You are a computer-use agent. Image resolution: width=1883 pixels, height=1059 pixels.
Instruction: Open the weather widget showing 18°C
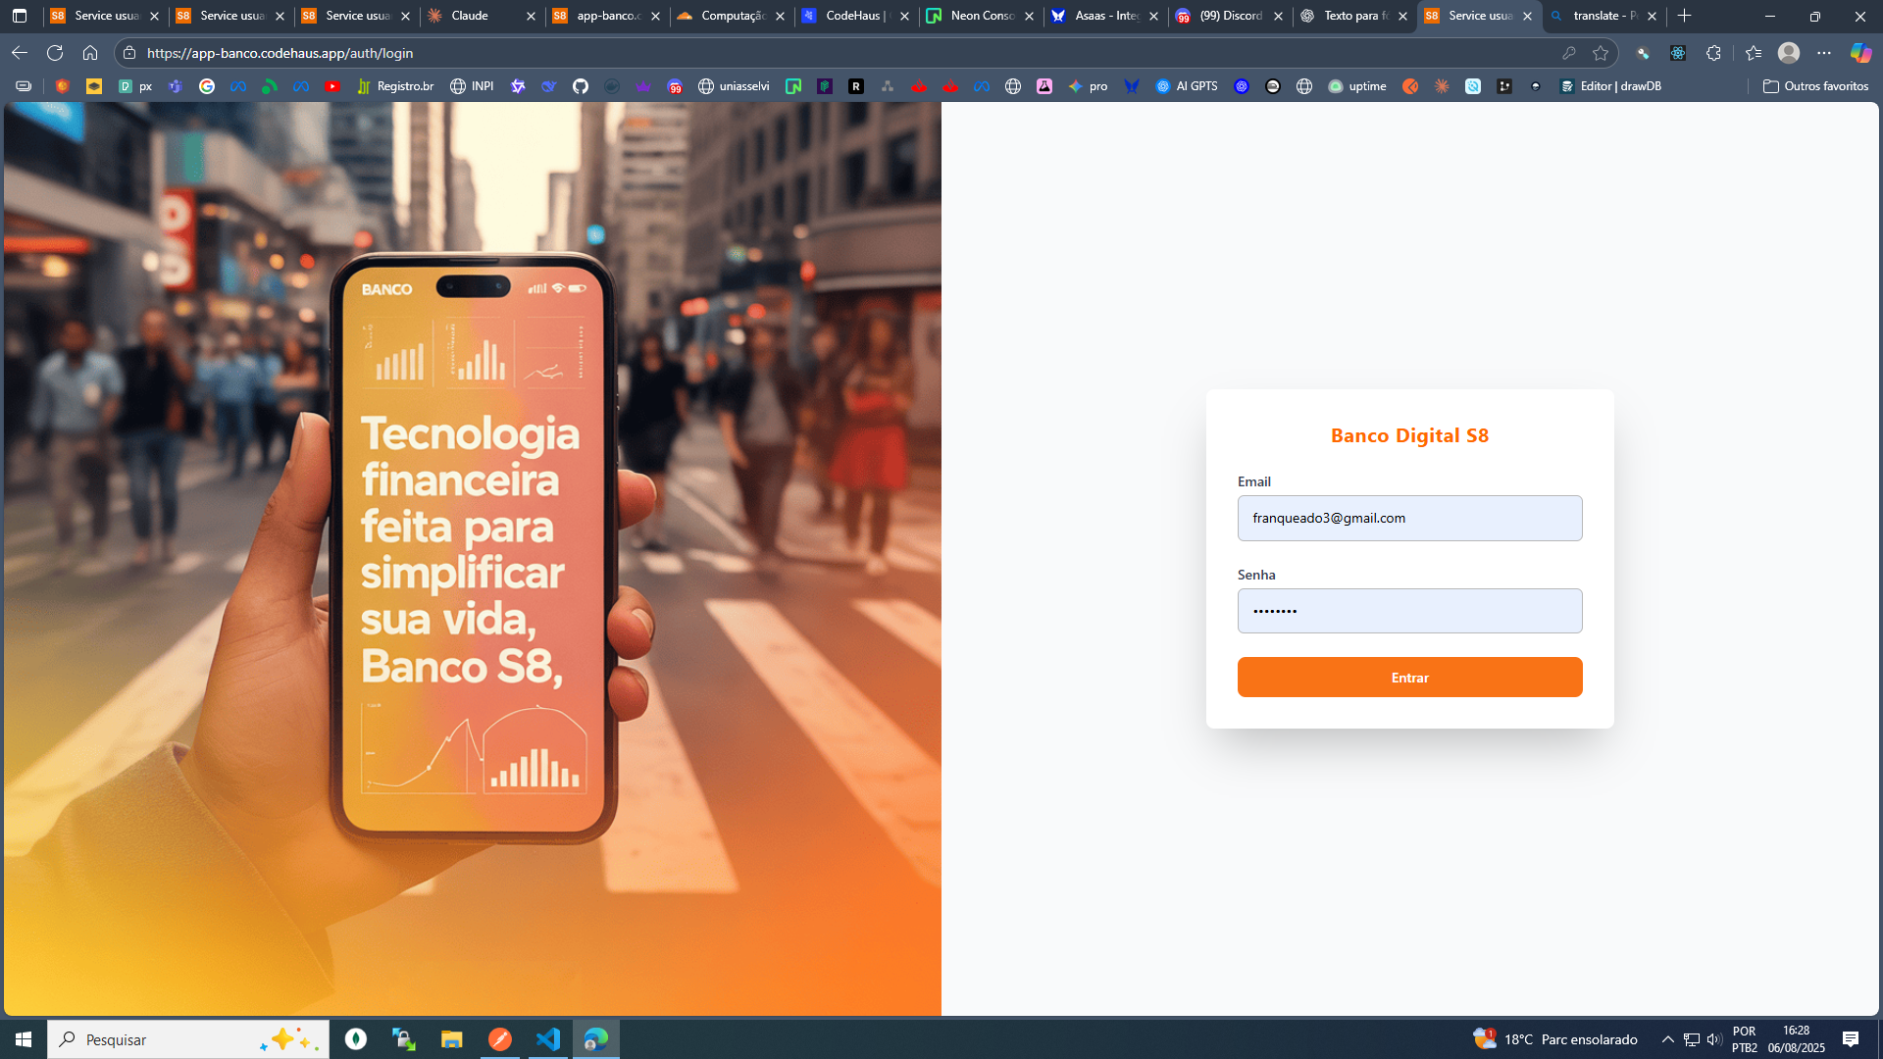click(x=1554, y=1039)
